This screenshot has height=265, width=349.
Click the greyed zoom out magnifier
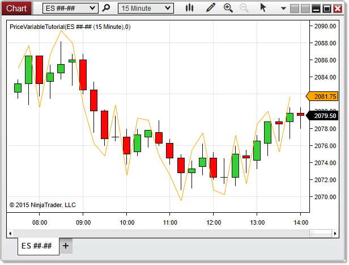tap(244, 8)
